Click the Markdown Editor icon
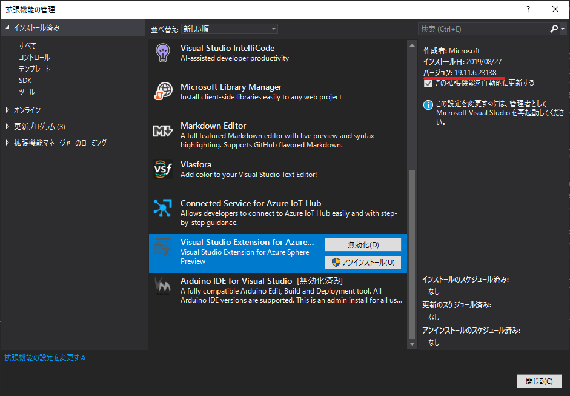This screenshot has height=396, width=570. point(162,130)
